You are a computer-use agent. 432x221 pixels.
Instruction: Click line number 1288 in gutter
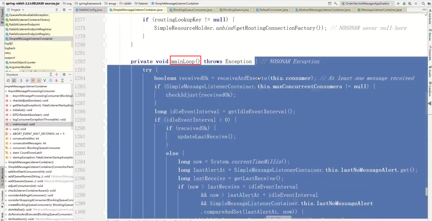(80, 111)
